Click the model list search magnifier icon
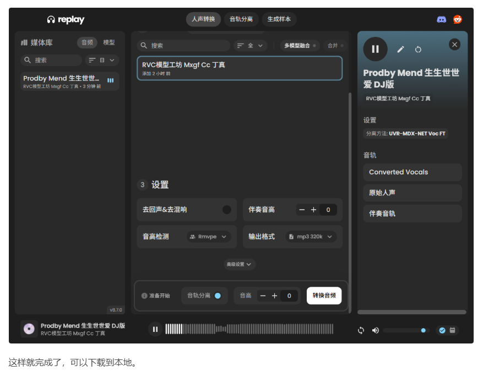This screenshot has width=483, height=371. (144, 46)
